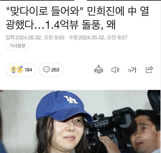161x153 pixels.
Task: Click the comment speech bubble icon
Action: 46,69
